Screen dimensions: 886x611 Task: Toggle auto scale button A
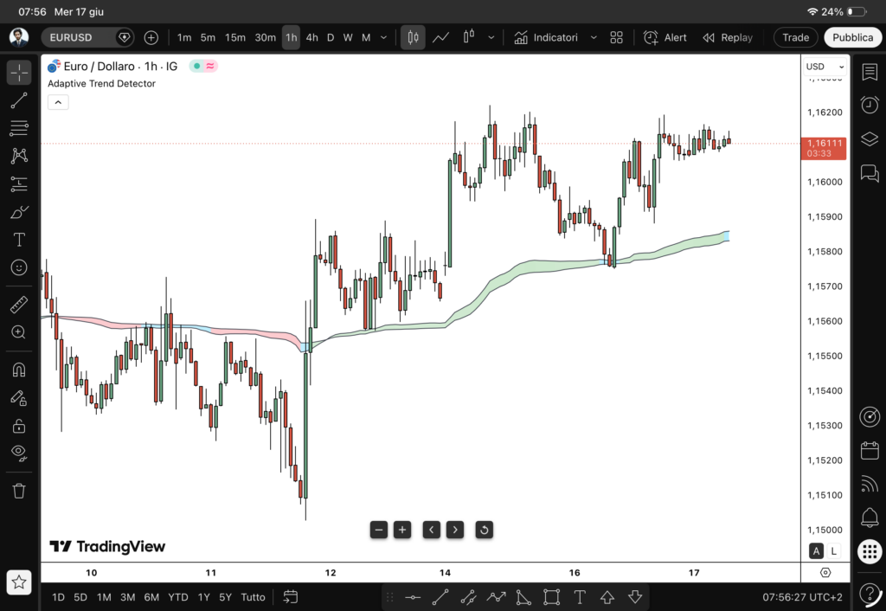coord(816,550)
